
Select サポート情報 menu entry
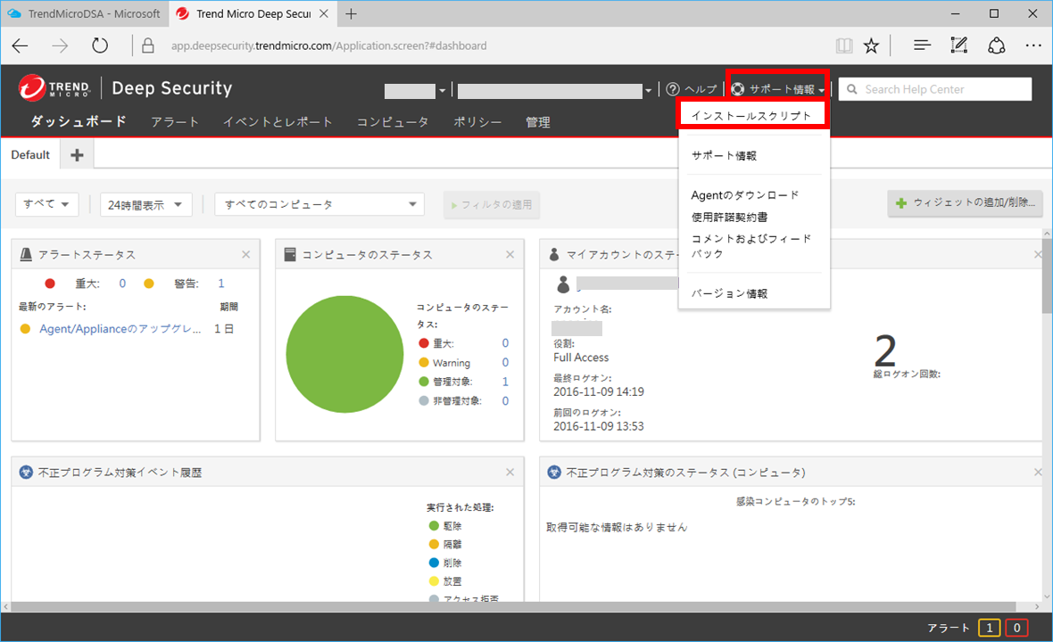coord(724,156)
